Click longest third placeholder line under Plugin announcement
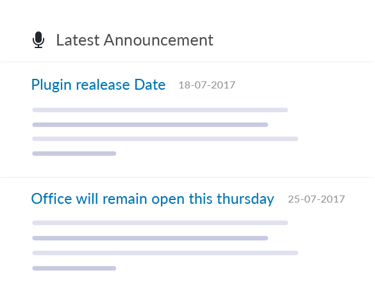 [x=165, y=138]
